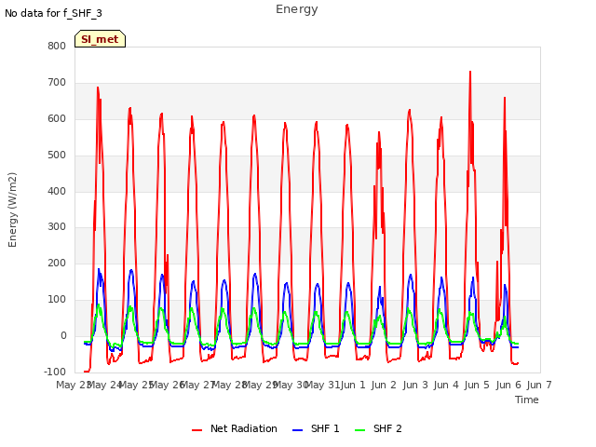Click the 200 y-axis tick label
The image size is (596, 447).
(x=57, y=264)
